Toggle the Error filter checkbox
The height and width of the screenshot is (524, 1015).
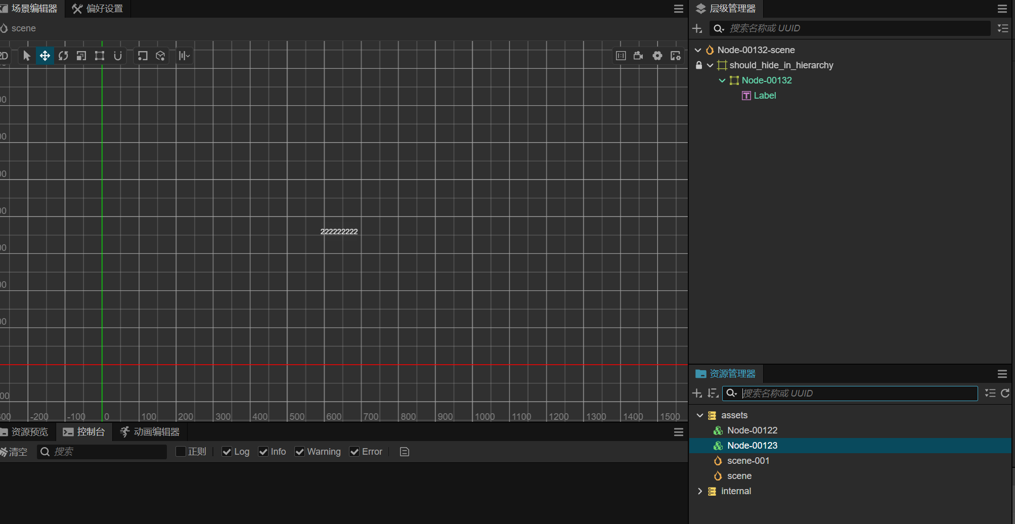coord(355,452)
